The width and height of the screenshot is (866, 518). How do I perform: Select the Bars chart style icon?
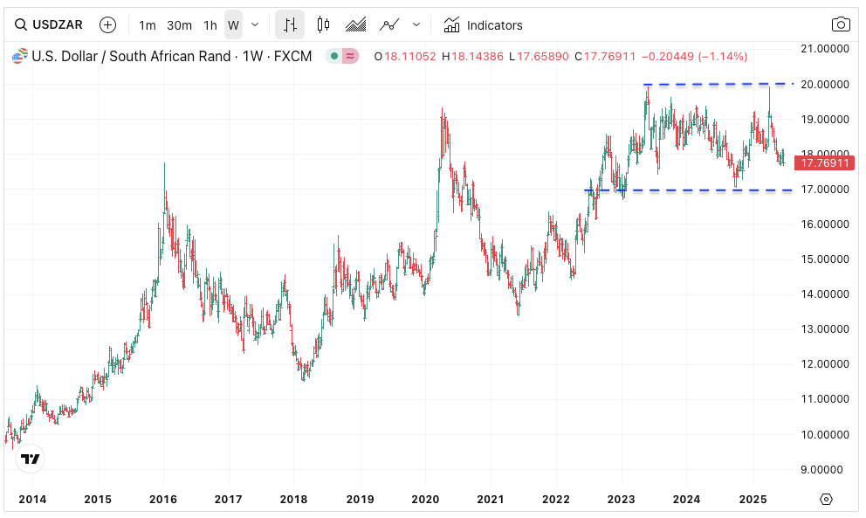290,25
